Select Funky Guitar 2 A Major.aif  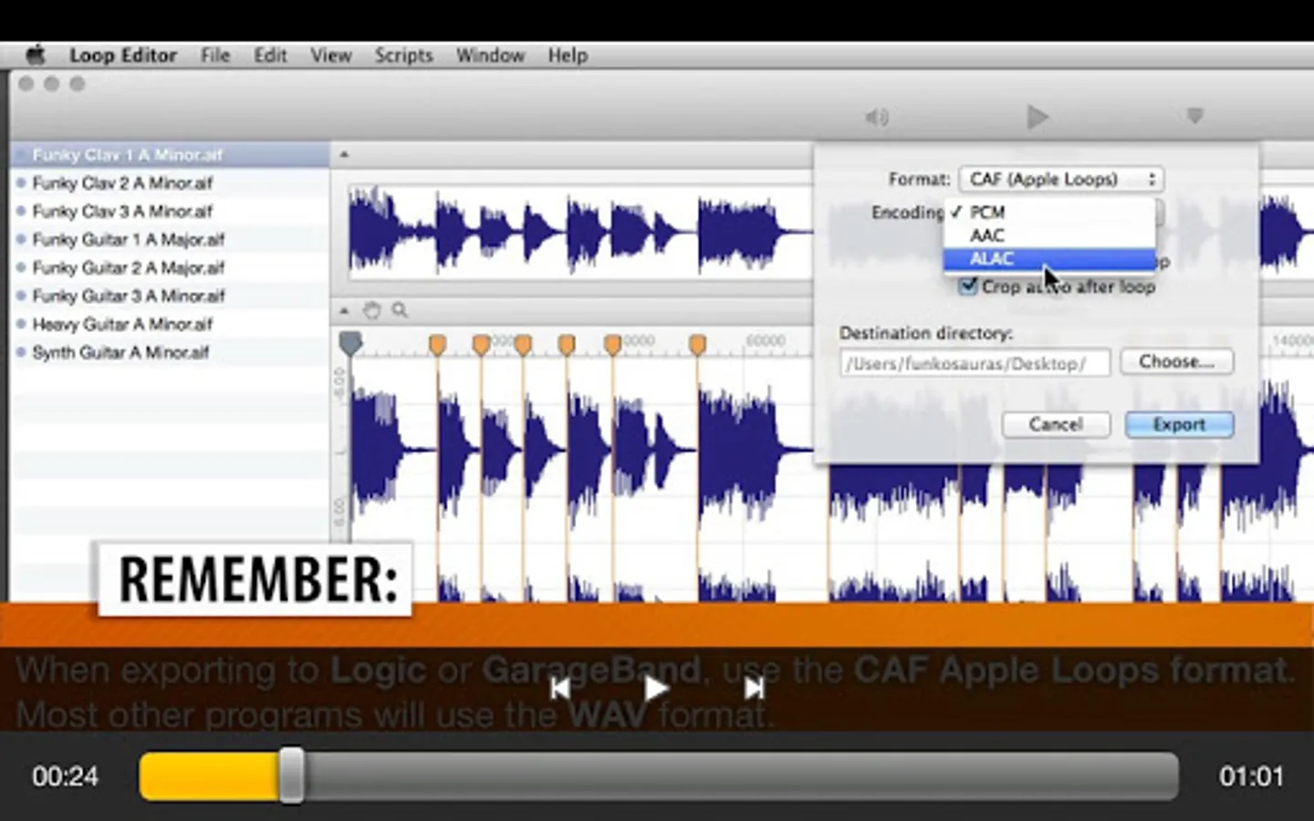(x=170, y=268)
